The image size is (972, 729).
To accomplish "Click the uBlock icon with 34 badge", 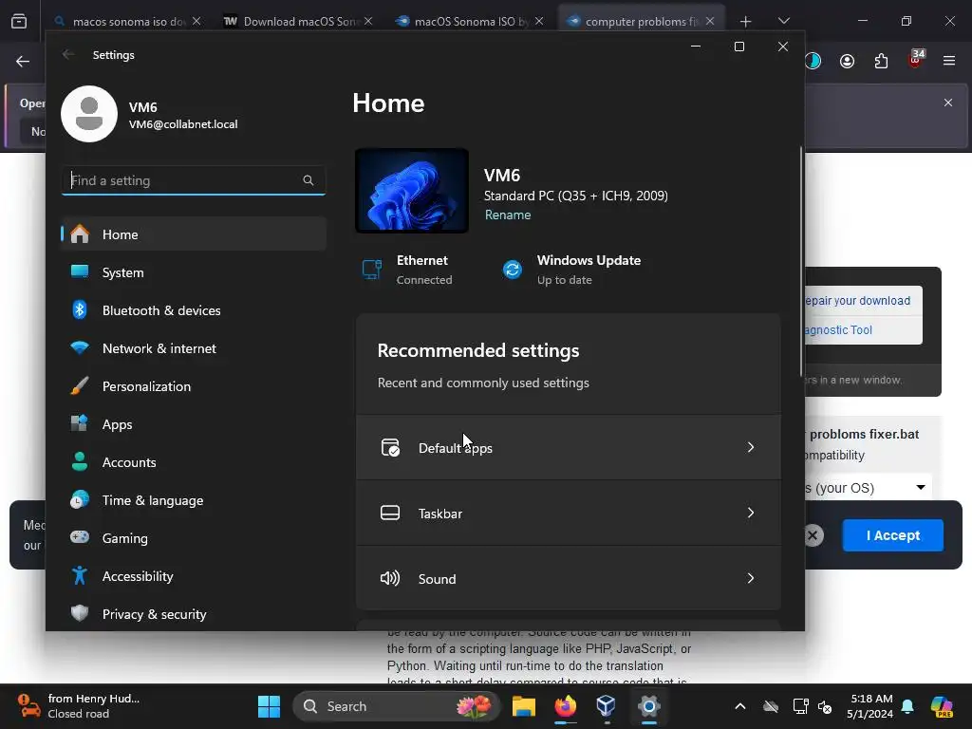I will coord(916,60).
